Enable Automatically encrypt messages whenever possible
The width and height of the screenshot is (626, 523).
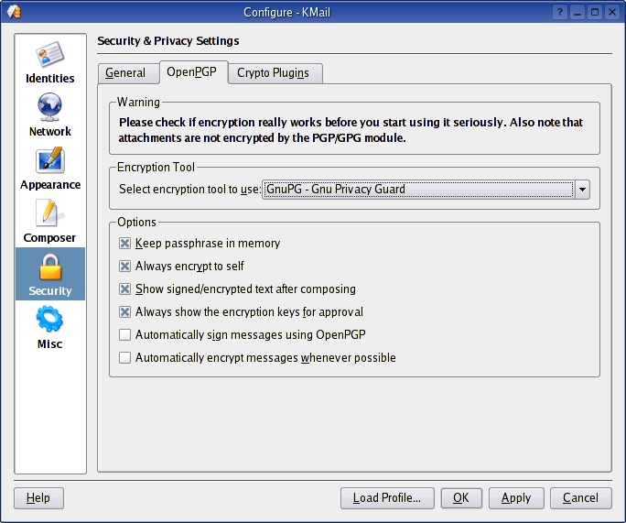[125, 358]
